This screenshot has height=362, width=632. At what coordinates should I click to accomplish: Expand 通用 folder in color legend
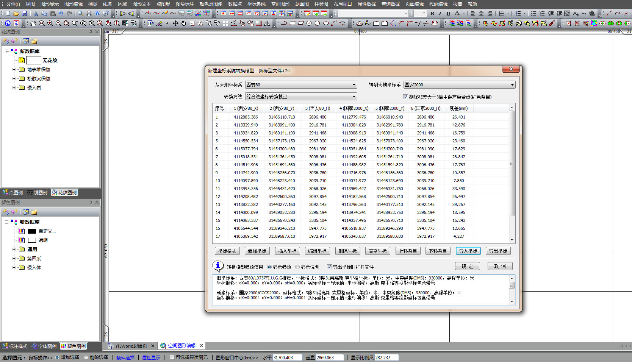pyautogui.click(x=14, y=249)
